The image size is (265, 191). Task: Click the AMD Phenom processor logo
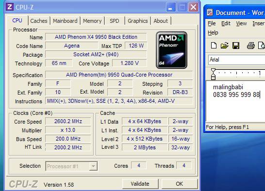(171, 50)
